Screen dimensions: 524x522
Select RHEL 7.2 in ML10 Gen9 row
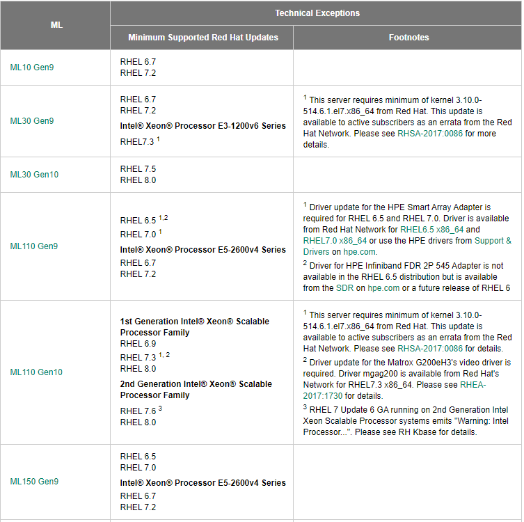[x=138, y=73]
